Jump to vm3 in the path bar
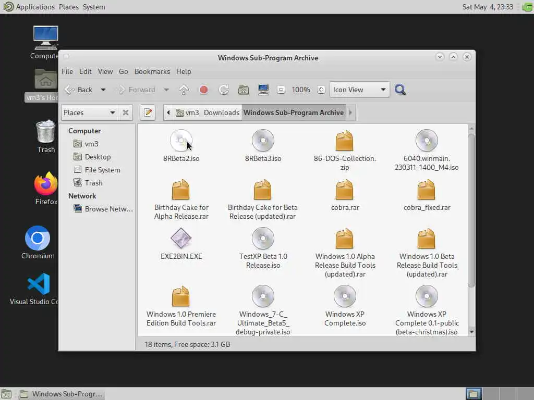The width and height of the screenshot is (534, 400). coord(187,113)
